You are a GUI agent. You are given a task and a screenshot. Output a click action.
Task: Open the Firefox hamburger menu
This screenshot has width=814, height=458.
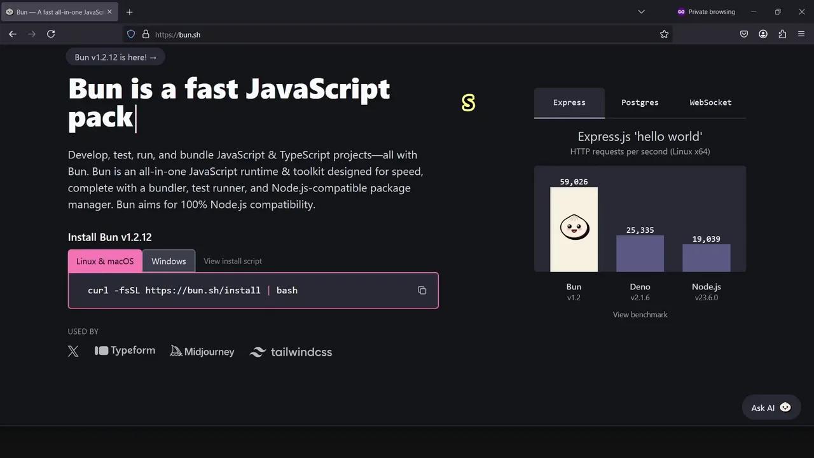point(801,34)
